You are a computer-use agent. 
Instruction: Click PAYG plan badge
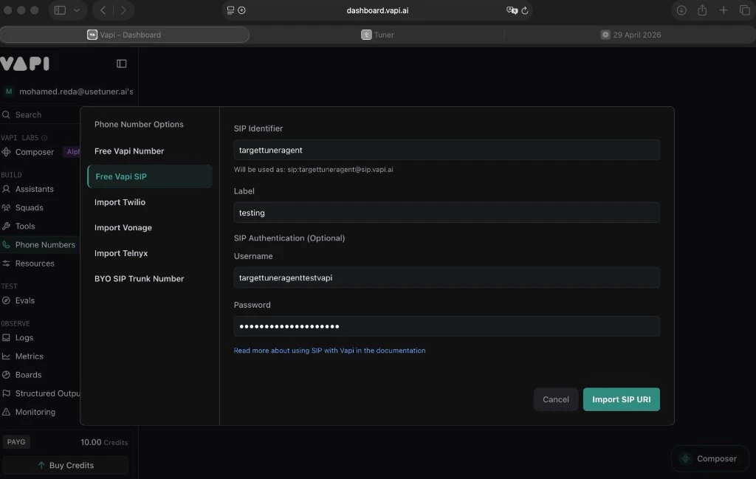[x=16, y=442]
